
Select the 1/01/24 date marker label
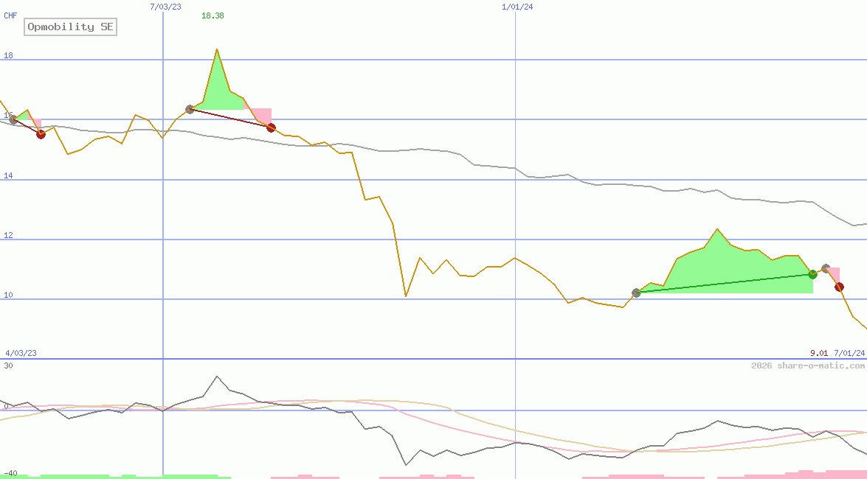tap(517, 7)
